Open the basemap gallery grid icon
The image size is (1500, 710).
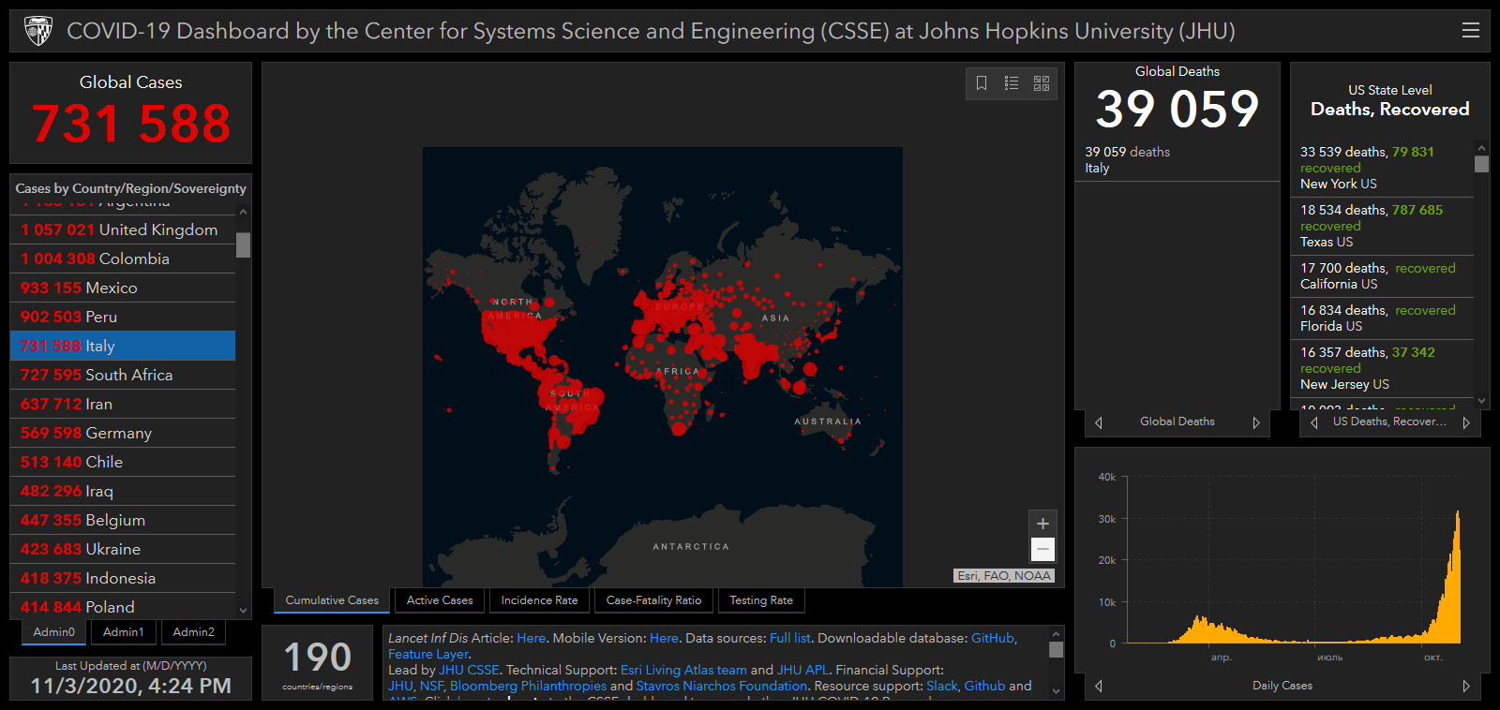pyautogui.click(x=1042, y=83)
